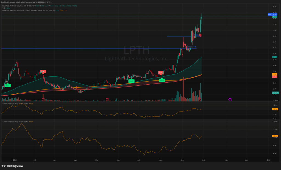Click the 2025 label on the time axis
Viewport: 281px width, 170px height.
coord(15,160)
